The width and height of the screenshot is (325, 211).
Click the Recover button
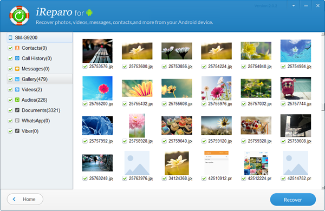pos(293,200)
